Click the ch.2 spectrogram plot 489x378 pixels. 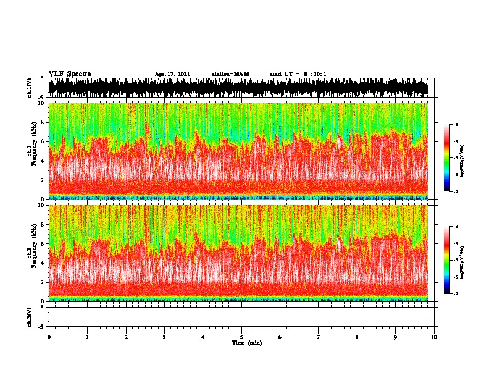pos(238,253)
